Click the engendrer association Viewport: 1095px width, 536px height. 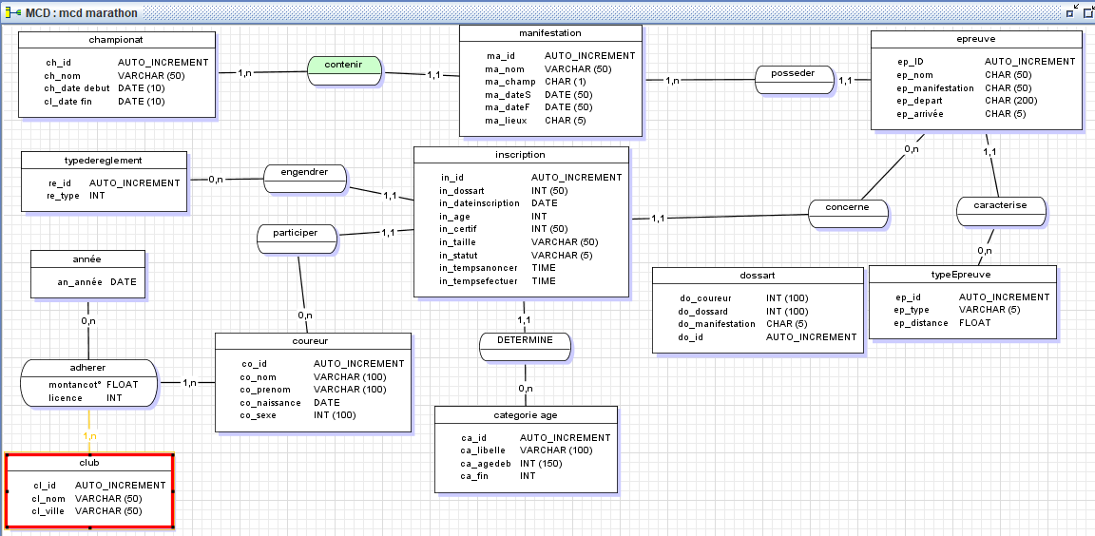pyautogui.click(x=304, y=173)
